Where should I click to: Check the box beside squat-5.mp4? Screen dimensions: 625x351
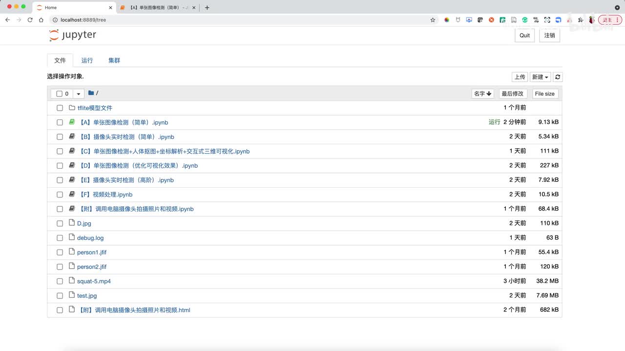(60, 281)
